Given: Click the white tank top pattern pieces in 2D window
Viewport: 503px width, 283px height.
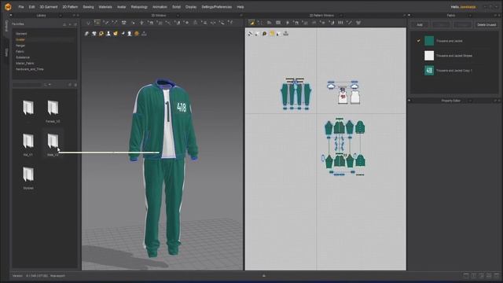Looking at the screenshot, I should click(349, 97).
